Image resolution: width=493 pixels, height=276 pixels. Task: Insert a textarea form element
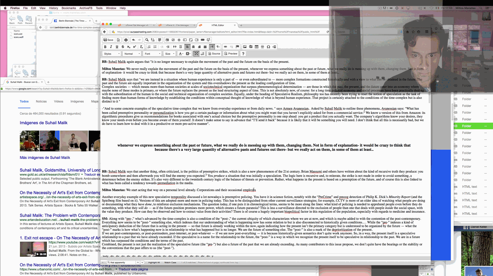(191, 40)
